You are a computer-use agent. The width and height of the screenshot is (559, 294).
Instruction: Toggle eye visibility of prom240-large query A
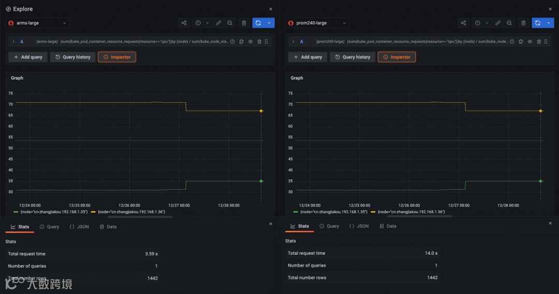pos(530,42)
